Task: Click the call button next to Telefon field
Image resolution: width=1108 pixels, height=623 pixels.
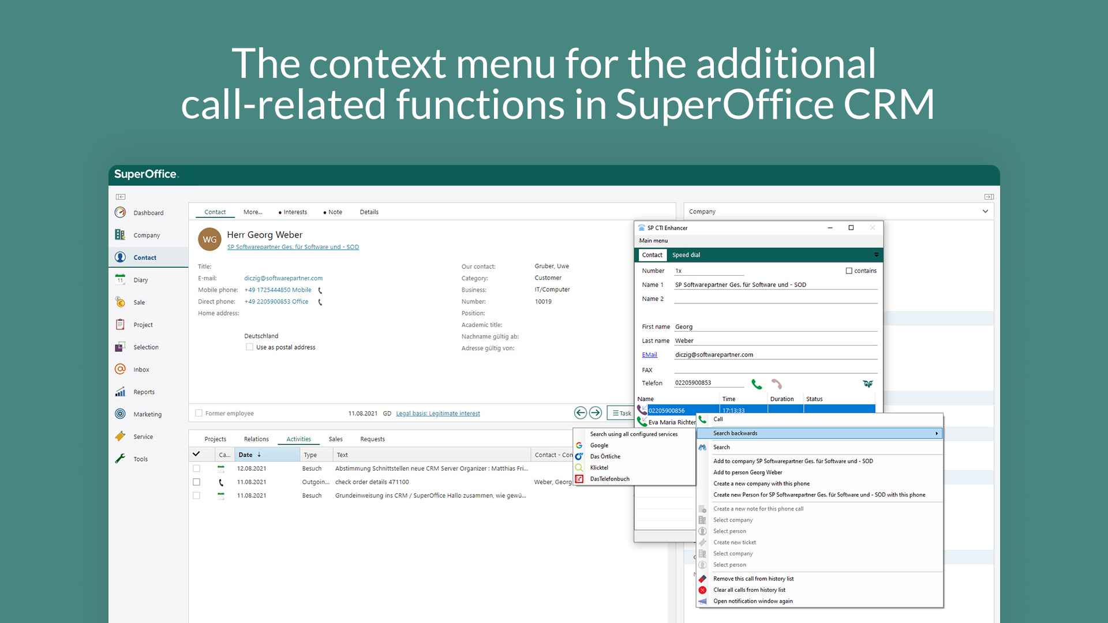Action: coord(757,384)
